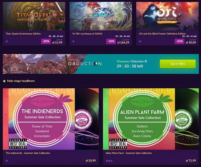
Task: Click the Get it FREE button
Action: (178, 64)
